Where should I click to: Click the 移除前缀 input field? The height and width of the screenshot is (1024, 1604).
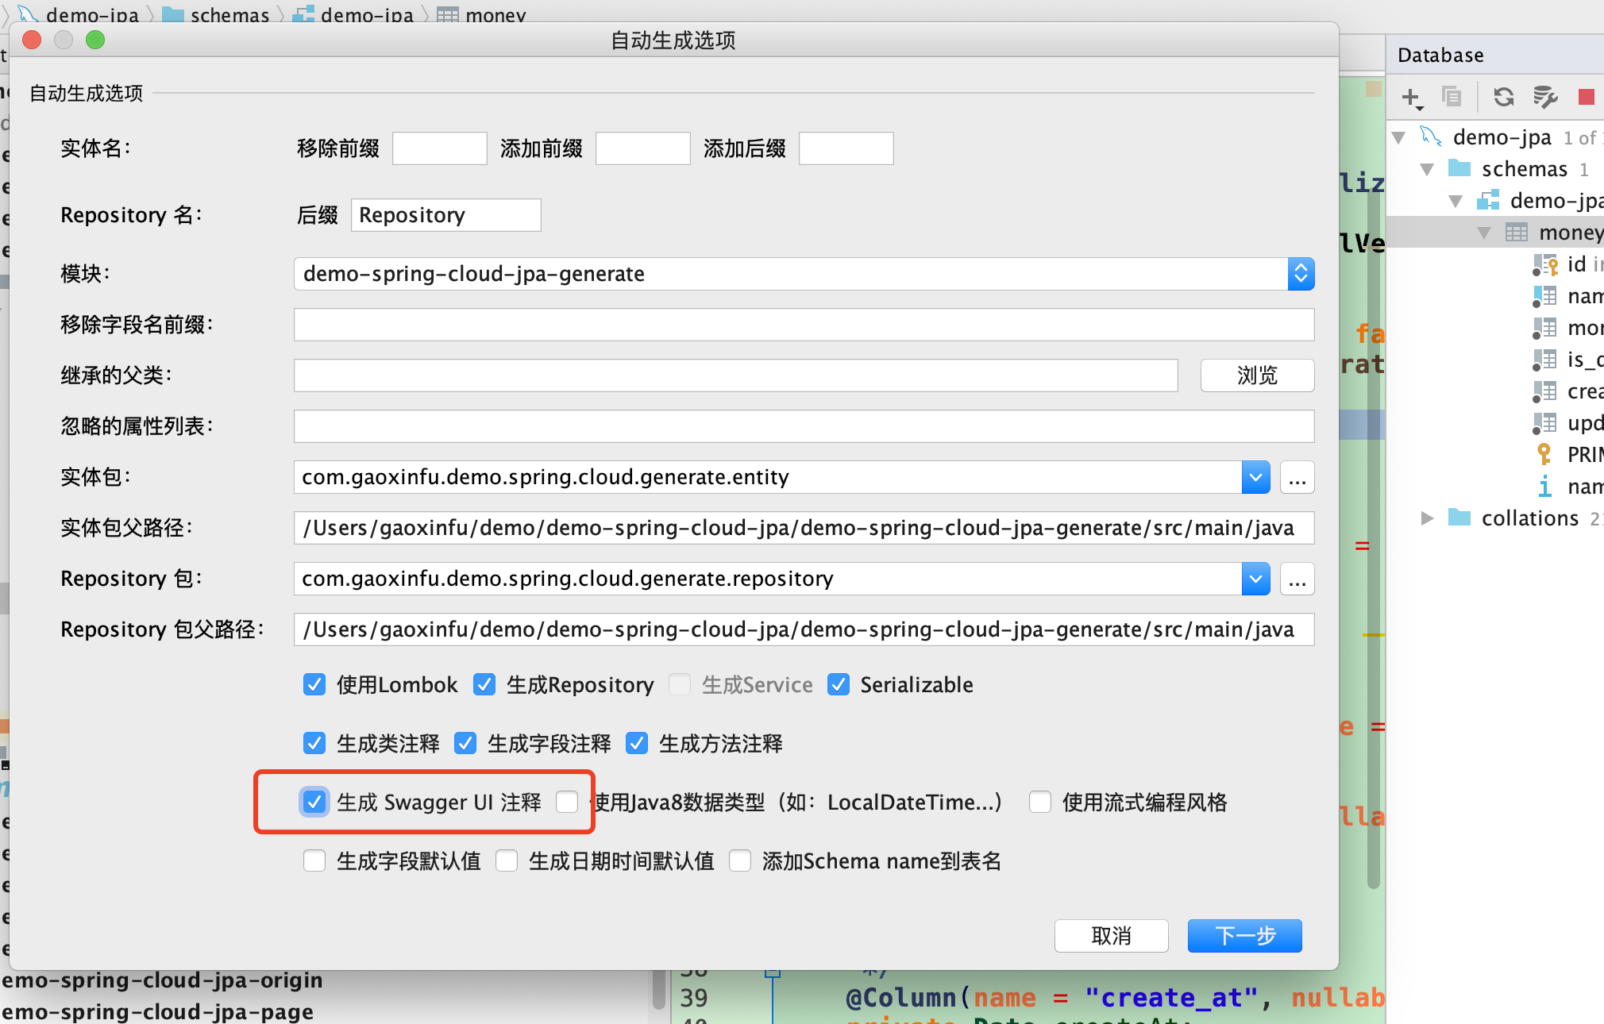click(440, 148)
